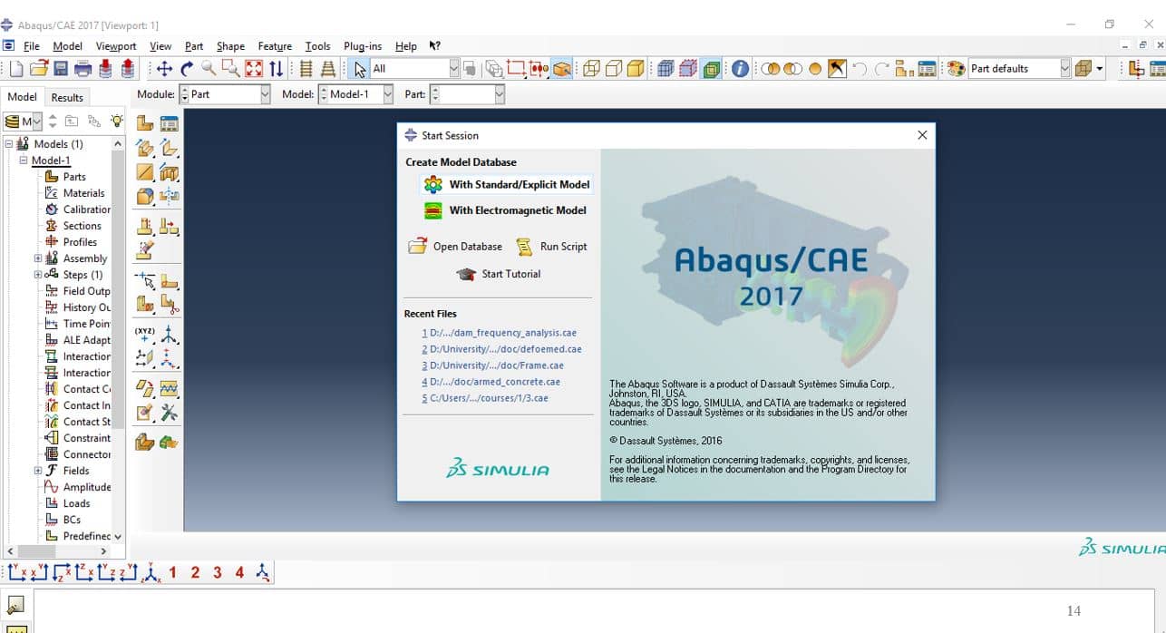Toggle the light bulb icon in model tree
The height and width of the screenshot is (633, 1166).
pos(117,121)
